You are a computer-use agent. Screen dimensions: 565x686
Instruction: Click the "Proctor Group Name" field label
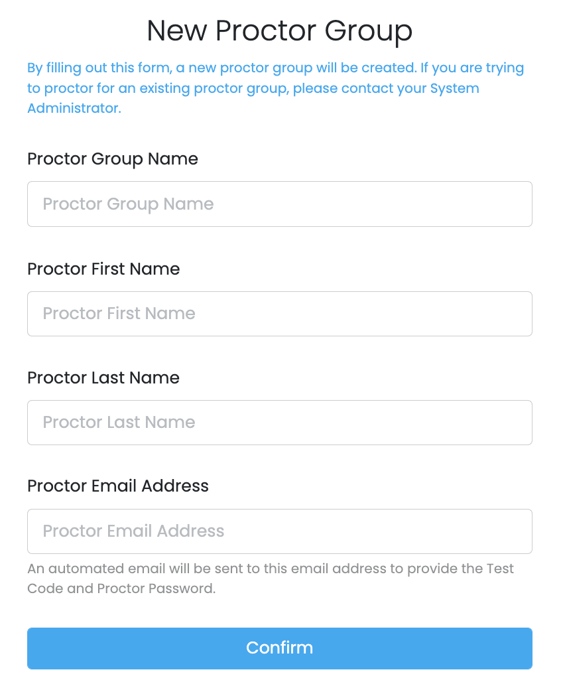[113, 159]
